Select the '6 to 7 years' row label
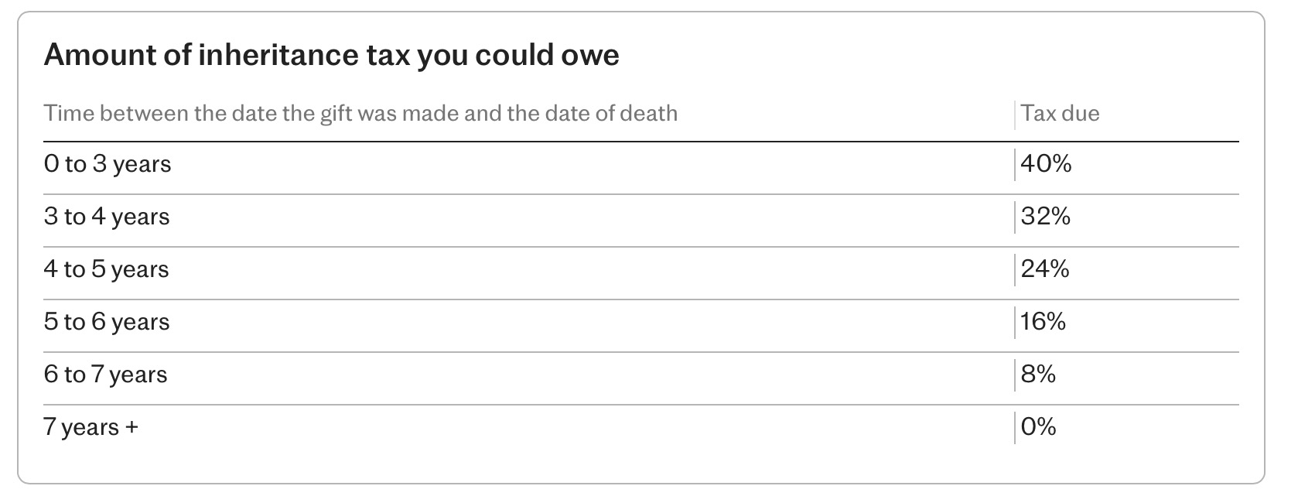The image size is (1298, 503). pyautogui.click(x=106, y=375)
